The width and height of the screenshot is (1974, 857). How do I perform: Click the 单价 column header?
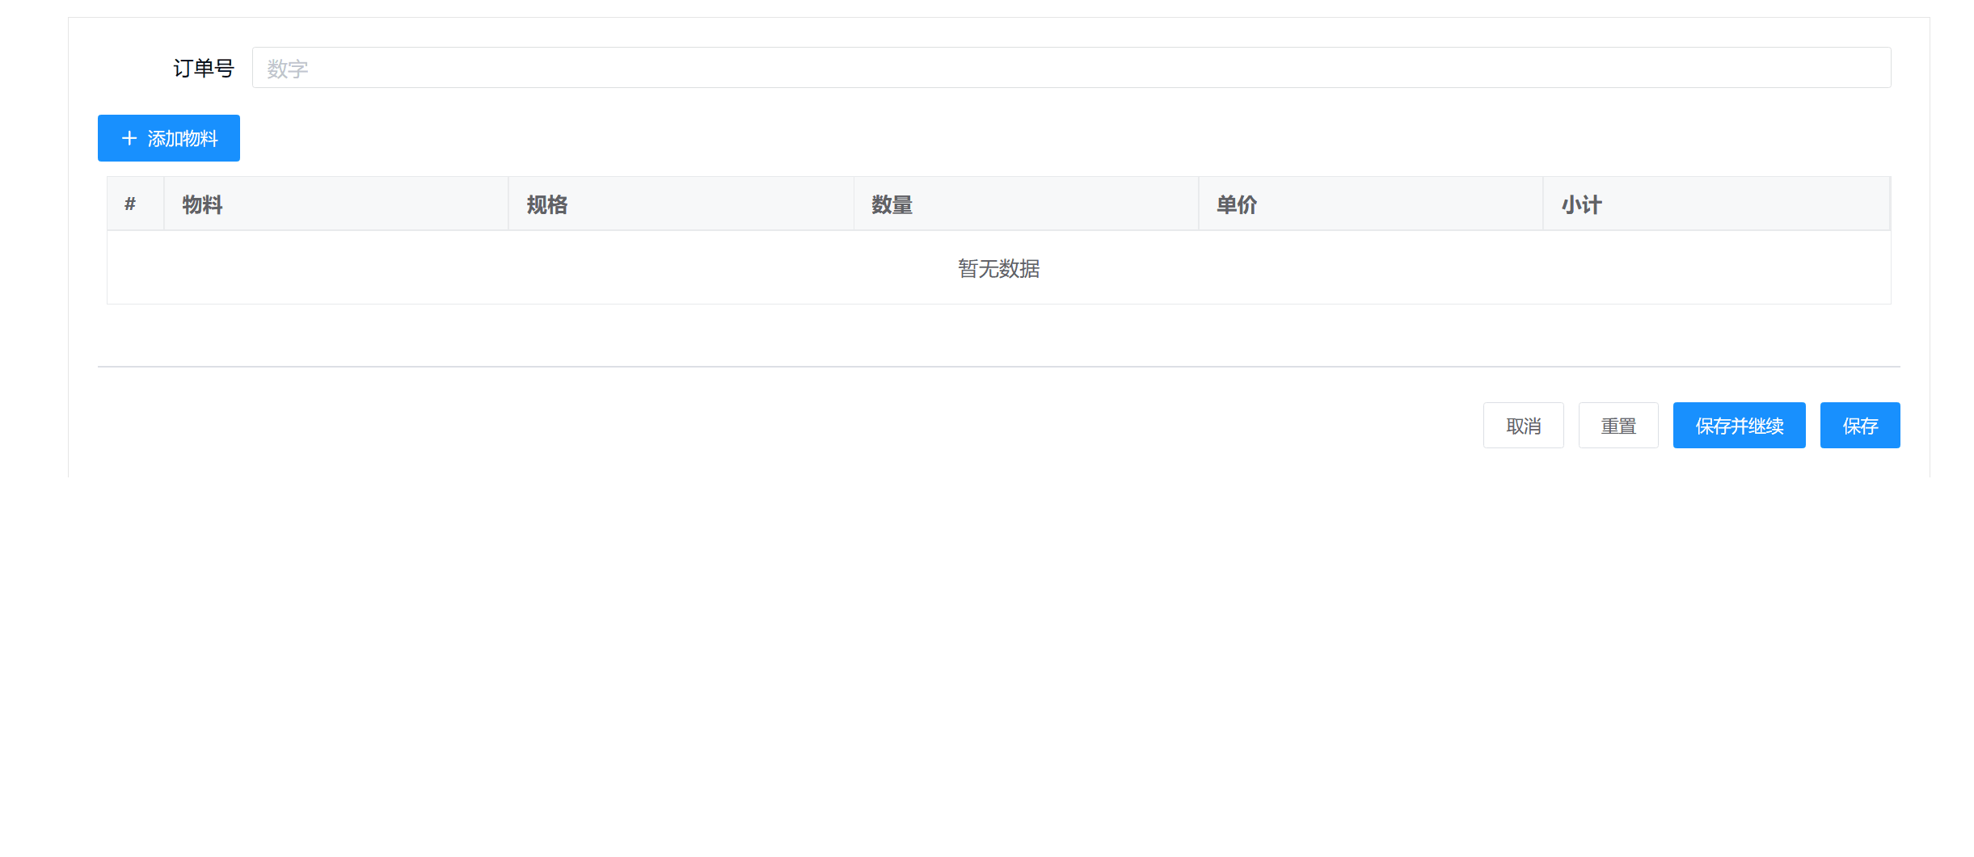click(x=1237, y=204)
